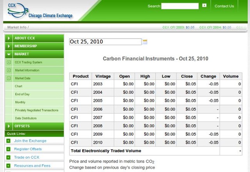Click the search go arrow button
The width and height of the screenshot is (250, 172).
(204, 5)
